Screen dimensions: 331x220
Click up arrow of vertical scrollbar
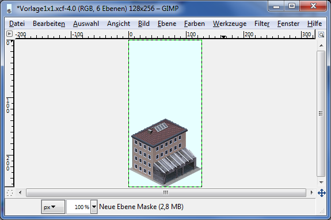coord(321,45)
